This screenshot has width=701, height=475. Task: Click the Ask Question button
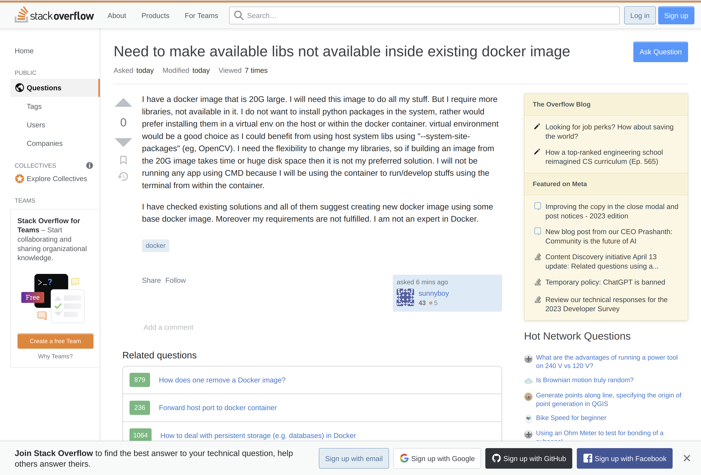pos(661,52)
